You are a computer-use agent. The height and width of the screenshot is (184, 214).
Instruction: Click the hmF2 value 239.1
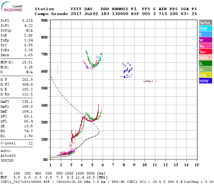[28, 102]
